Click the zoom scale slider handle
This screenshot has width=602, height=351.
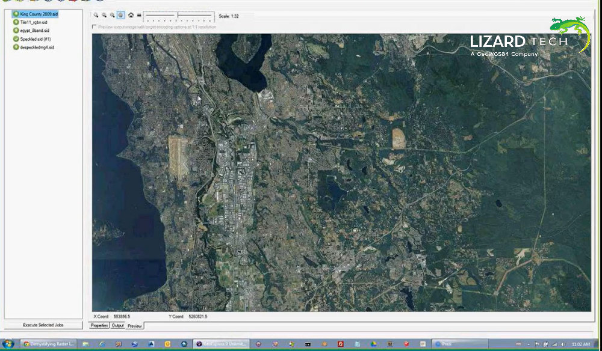pos(178,15)
